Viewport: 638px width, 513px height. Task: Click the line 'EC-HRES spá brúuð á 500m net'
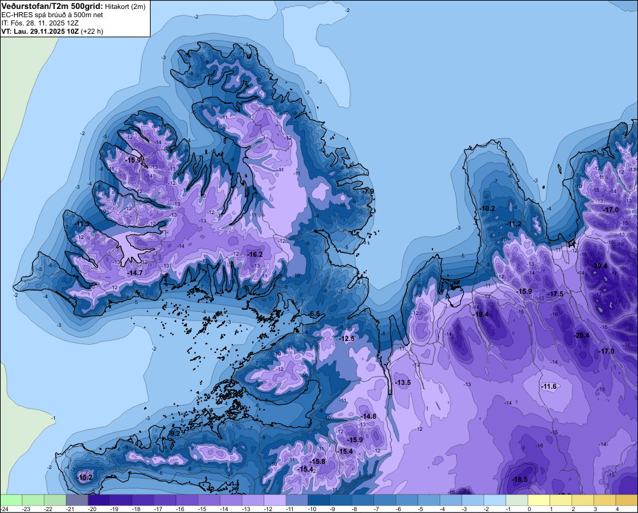52,15
